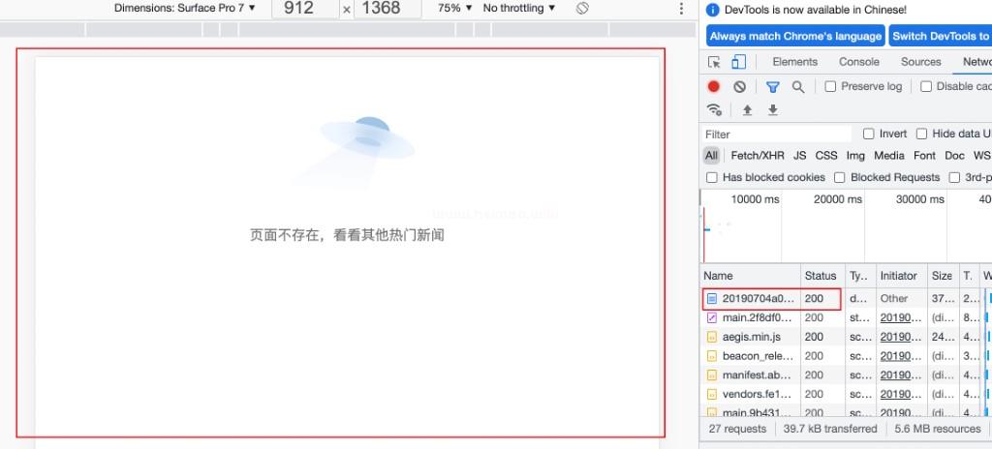
Task: Switch to the Elements tab
Action: click(794, 62)
